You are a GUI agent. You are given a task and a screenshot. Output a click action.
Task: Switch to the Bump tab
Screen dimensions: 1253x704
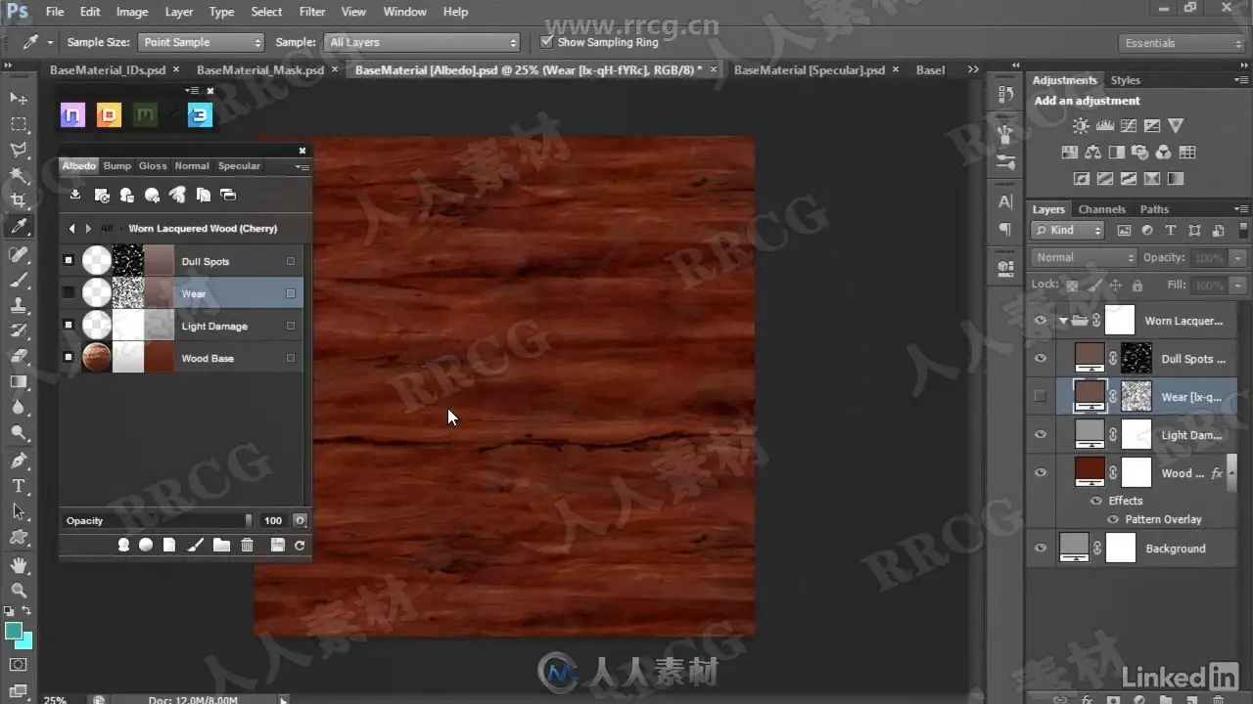pos(117,166)
